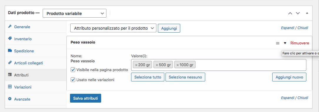Image resolution: width=319 pixels, height=112 pixels.
Task: Uncheck Usato nelle variazioni checkbox
Action: click(x=73, y=80)
